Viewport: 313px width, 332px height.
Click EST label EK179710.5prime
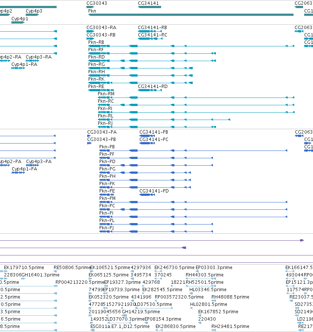click(24, 268)
